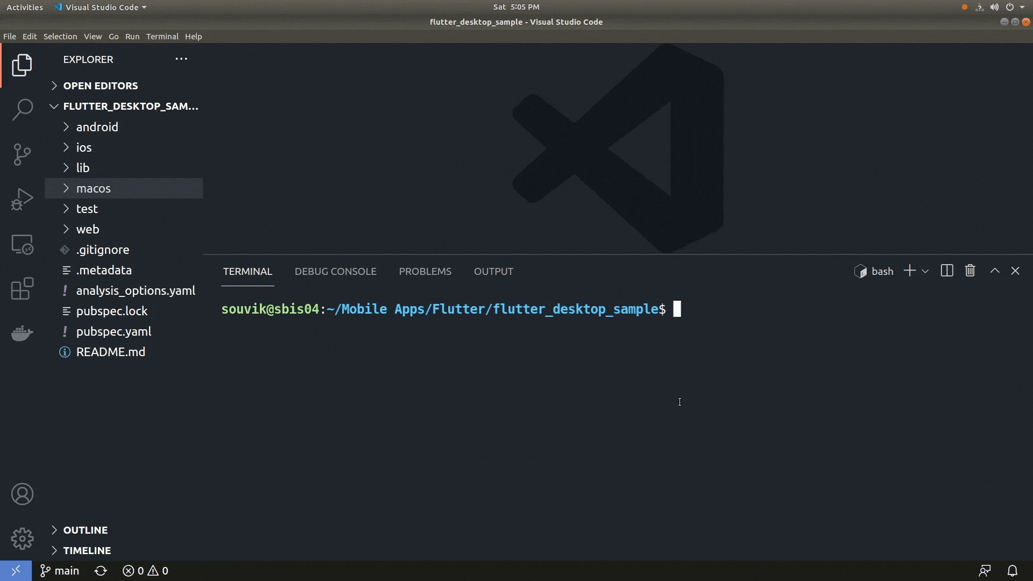This screenshot has height=581, width=1033.
Task: Open the Explorer view in activity bar
Action: [x=22, y=65]
